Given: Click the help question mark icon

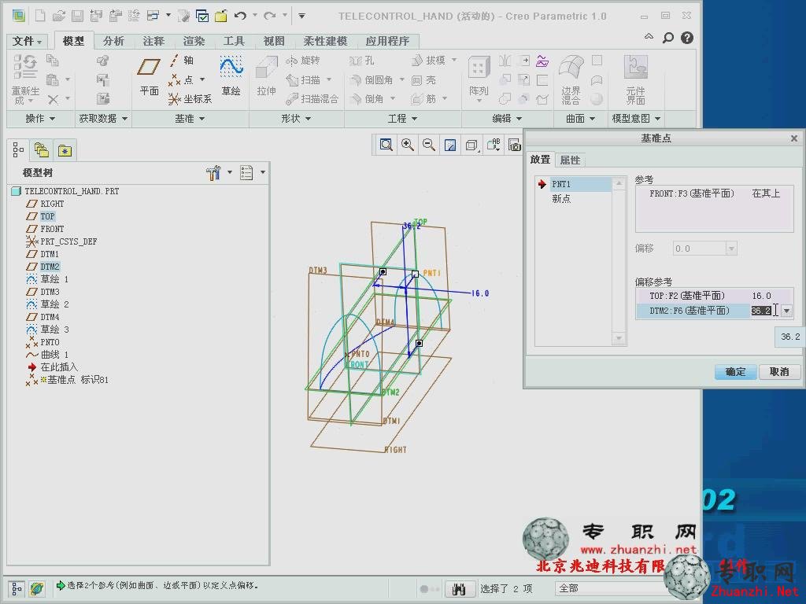Looking at the screenshot, I should pyautogui.click(x=687, y=38).
